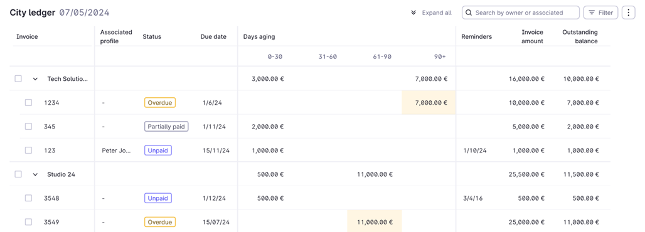Click the Expand all label
This screenshot has width=645, height=232.
437,13
